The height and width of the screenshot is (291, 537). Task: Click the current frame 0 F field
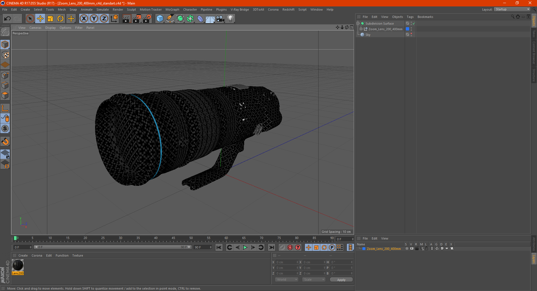tap(23, 247)
